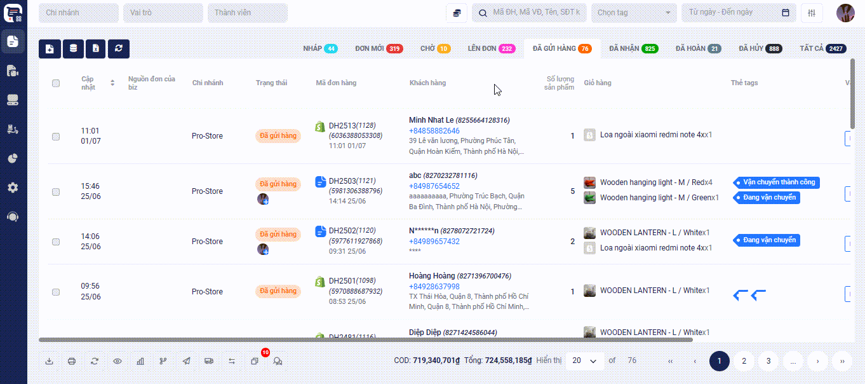
Task: Click the delivery truck icon in bottom toolbar
Action: [x=209, y=361]
